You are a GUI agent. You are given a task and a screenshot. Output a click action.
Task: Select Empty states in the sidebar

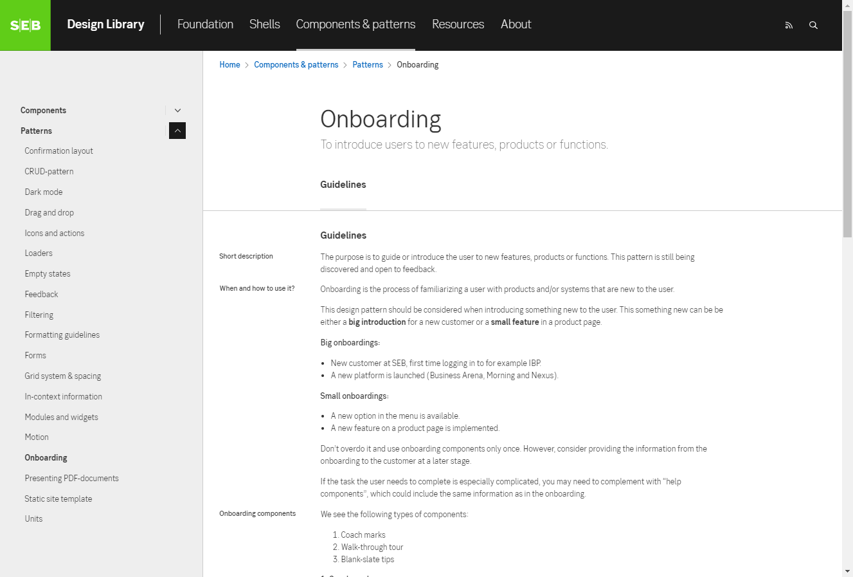point(48,273)
